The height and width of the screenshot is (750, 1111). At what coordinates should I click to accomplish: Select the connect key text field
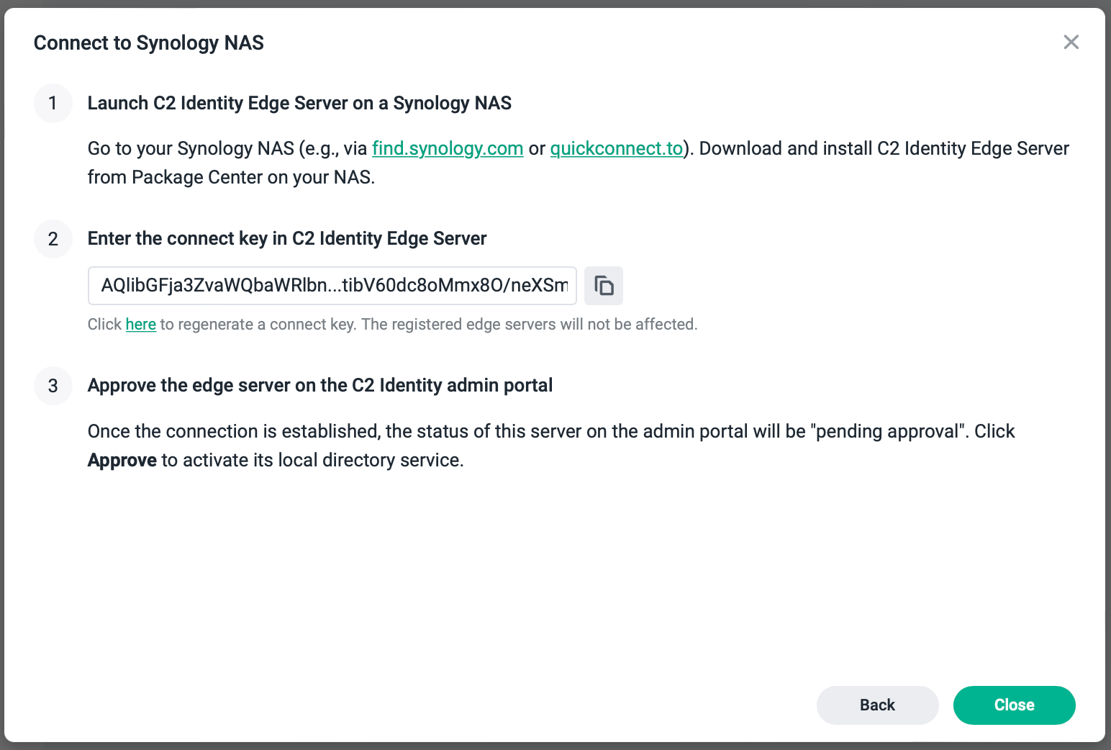pos(332,286)
